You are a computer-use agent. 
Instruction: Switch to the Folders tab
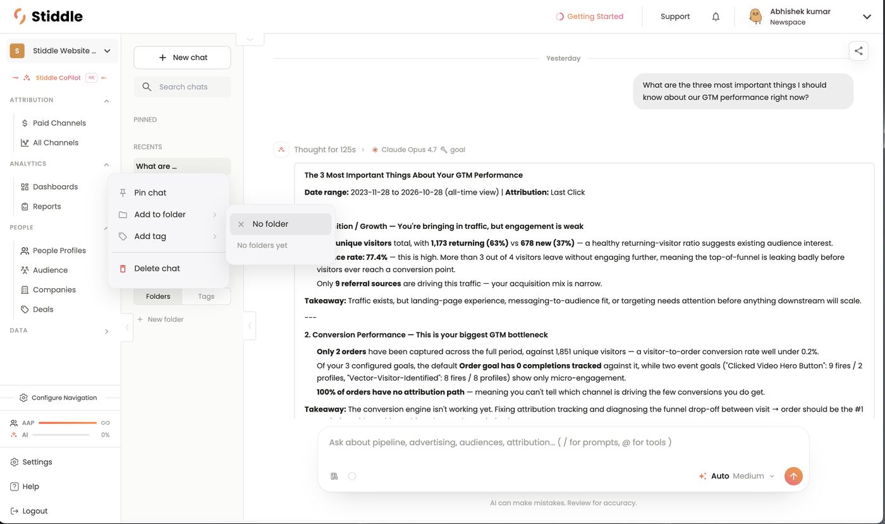(x=158, y=296)
